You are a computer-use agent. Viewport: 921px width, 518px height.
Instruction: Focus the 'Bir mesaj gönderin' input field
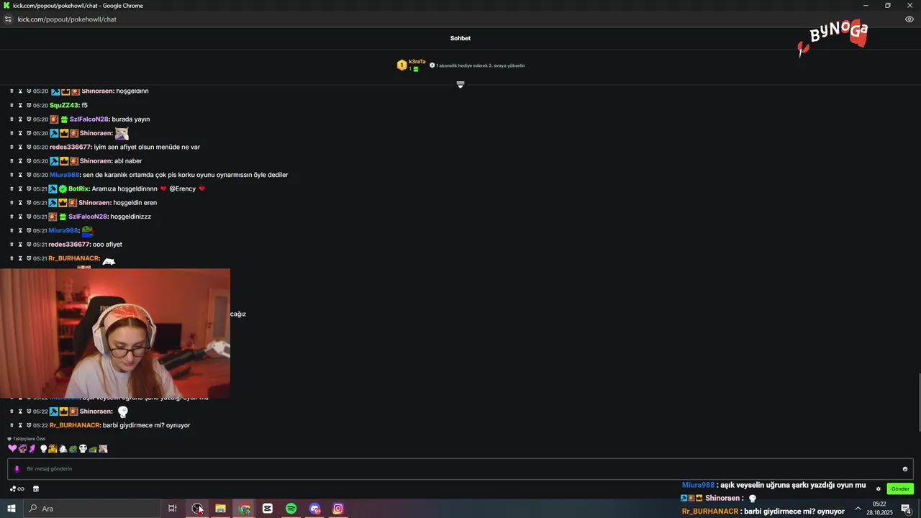click(460, 469)
